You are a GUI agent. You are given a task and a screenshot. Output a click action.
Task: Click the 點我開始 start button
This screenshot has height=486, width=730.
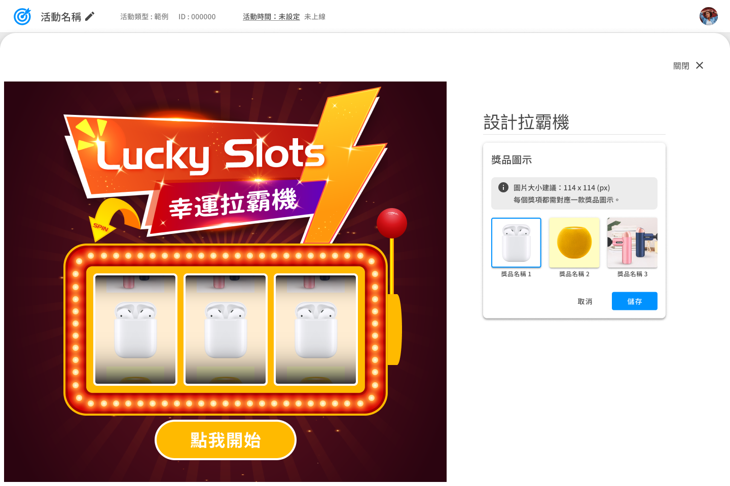point(226,440)
